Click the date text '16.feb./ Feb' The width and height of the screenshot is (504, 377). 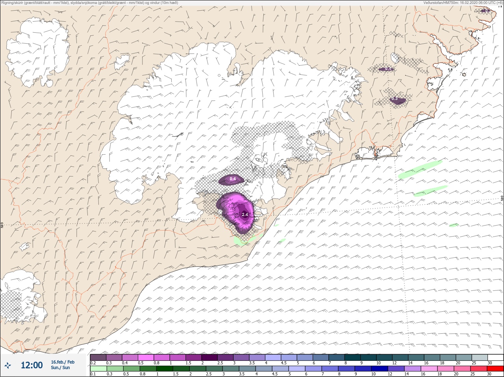tap(63, 362)
